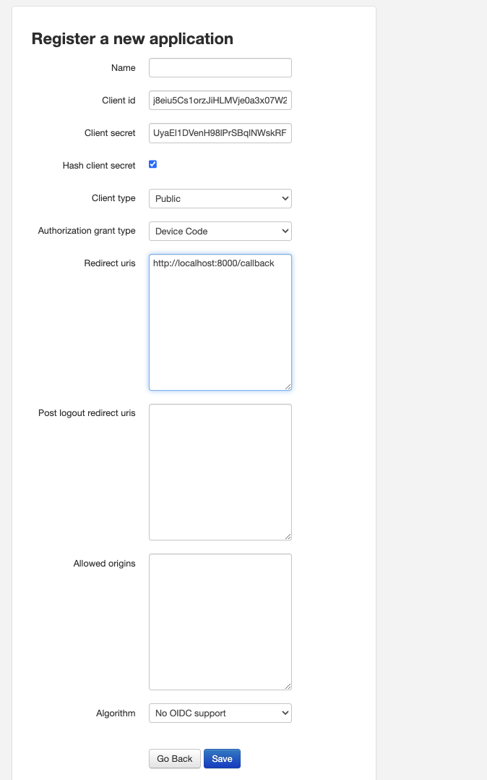Open the Algorithm dropdown
The width and height of the screenshot is (487, 780).
(x=220, y=713)
